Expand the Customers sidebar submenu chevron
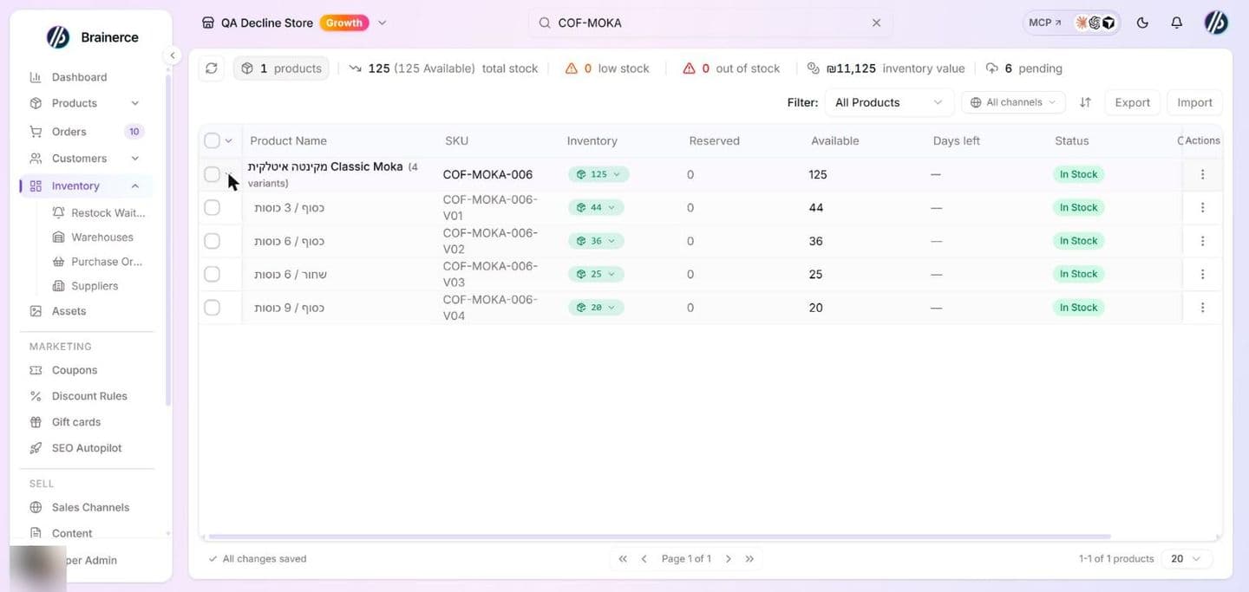 point(134,159)
